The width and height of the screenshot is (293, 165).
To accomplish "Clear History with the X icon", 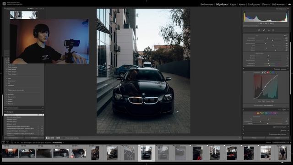I will click(x=43, y=112).
